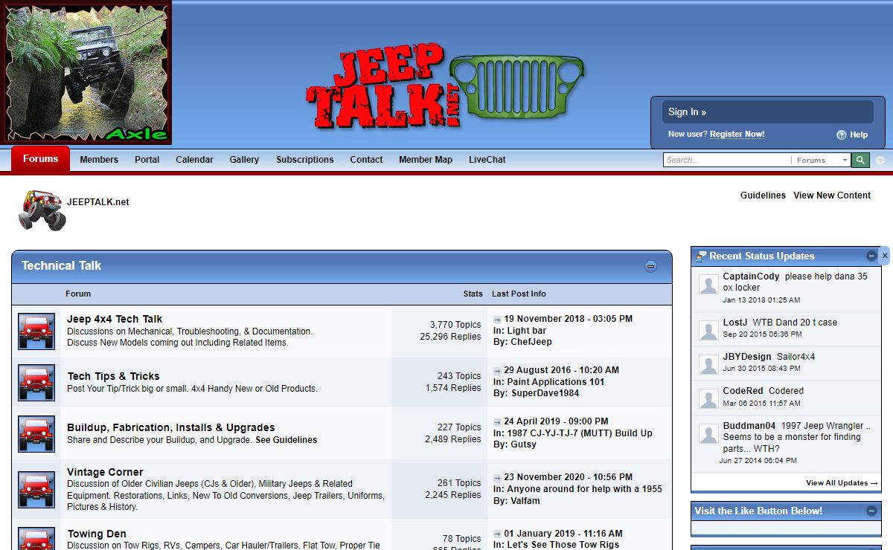Click CodeRed's avatar image
893x550 pixels.
(708, 398)
